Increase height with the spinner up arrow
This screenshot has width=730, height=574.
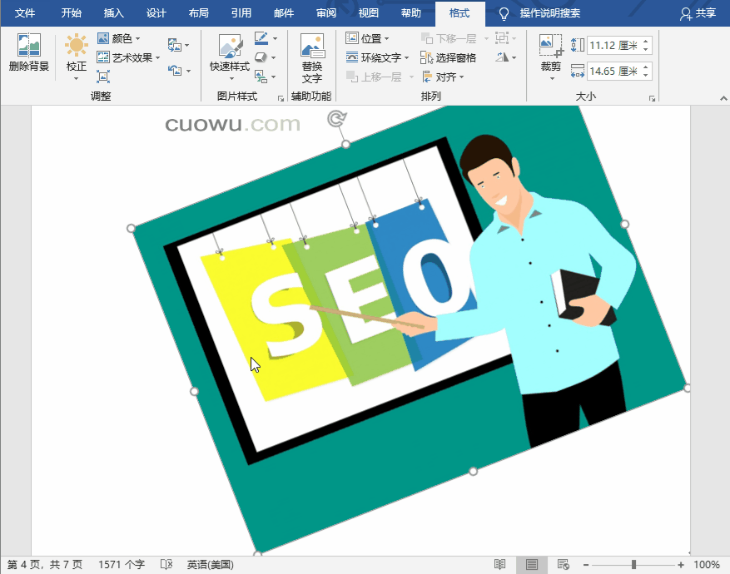coord(646,42)
